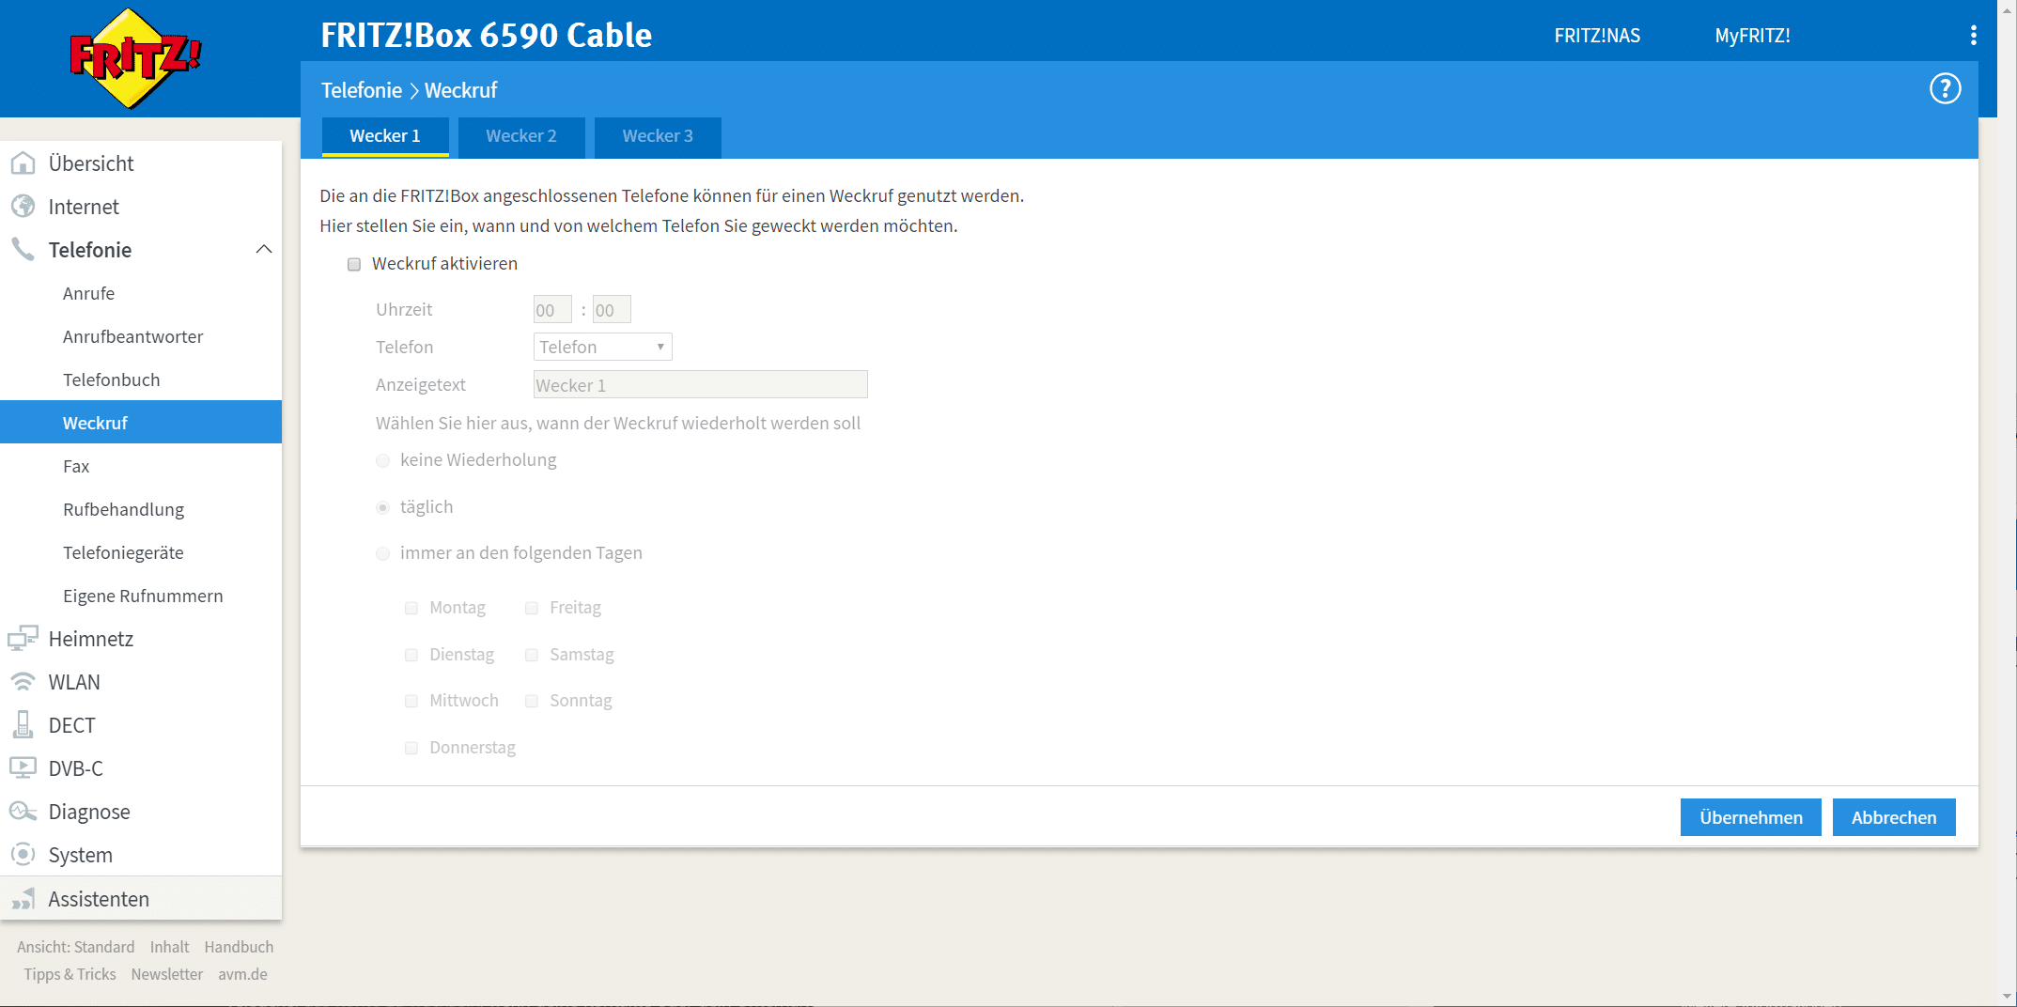
Task: Expand the Heimnetz sidebar section
Action: [91, 639]
